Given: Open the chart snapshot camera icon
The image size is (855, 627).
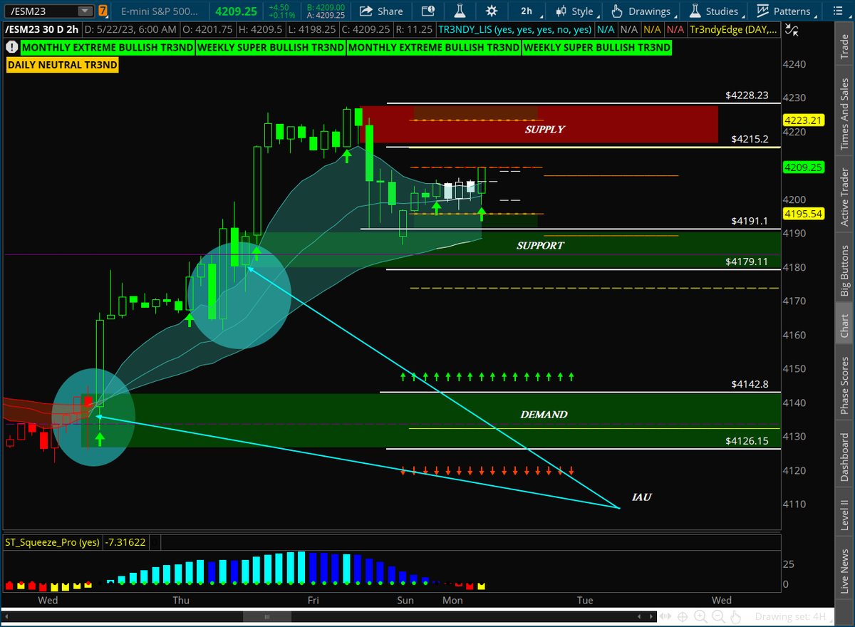Looking at the screenshot, I should tap(427, 11).
